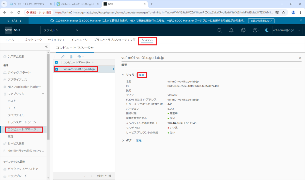
Task: Open プランとトラブルシューティング tab
Action: click(114, 40)
